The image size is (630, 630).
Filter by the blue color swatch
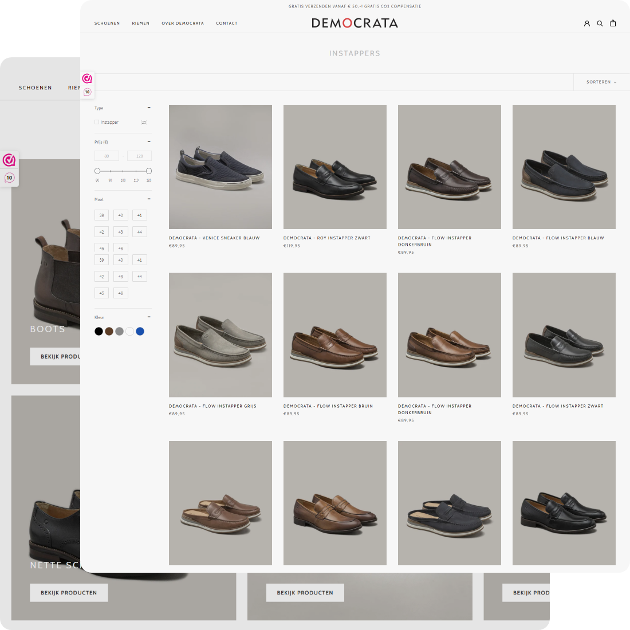[140, 331]
